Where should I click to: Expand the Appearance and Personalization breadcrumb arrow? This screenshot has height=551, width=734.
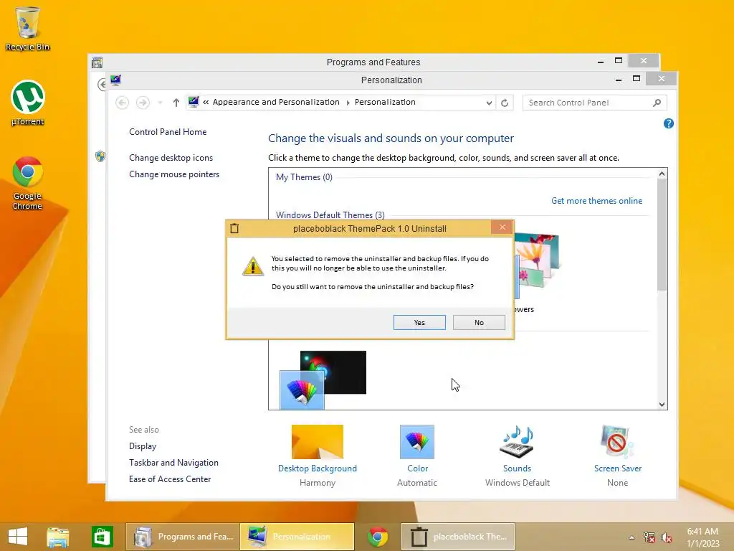(x=348, y=103)
